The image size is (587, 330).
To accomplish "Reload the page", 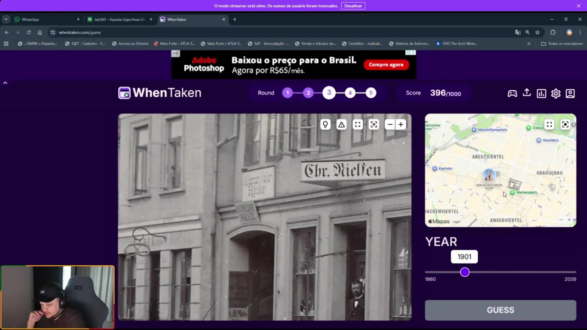I will click(28, 33).
